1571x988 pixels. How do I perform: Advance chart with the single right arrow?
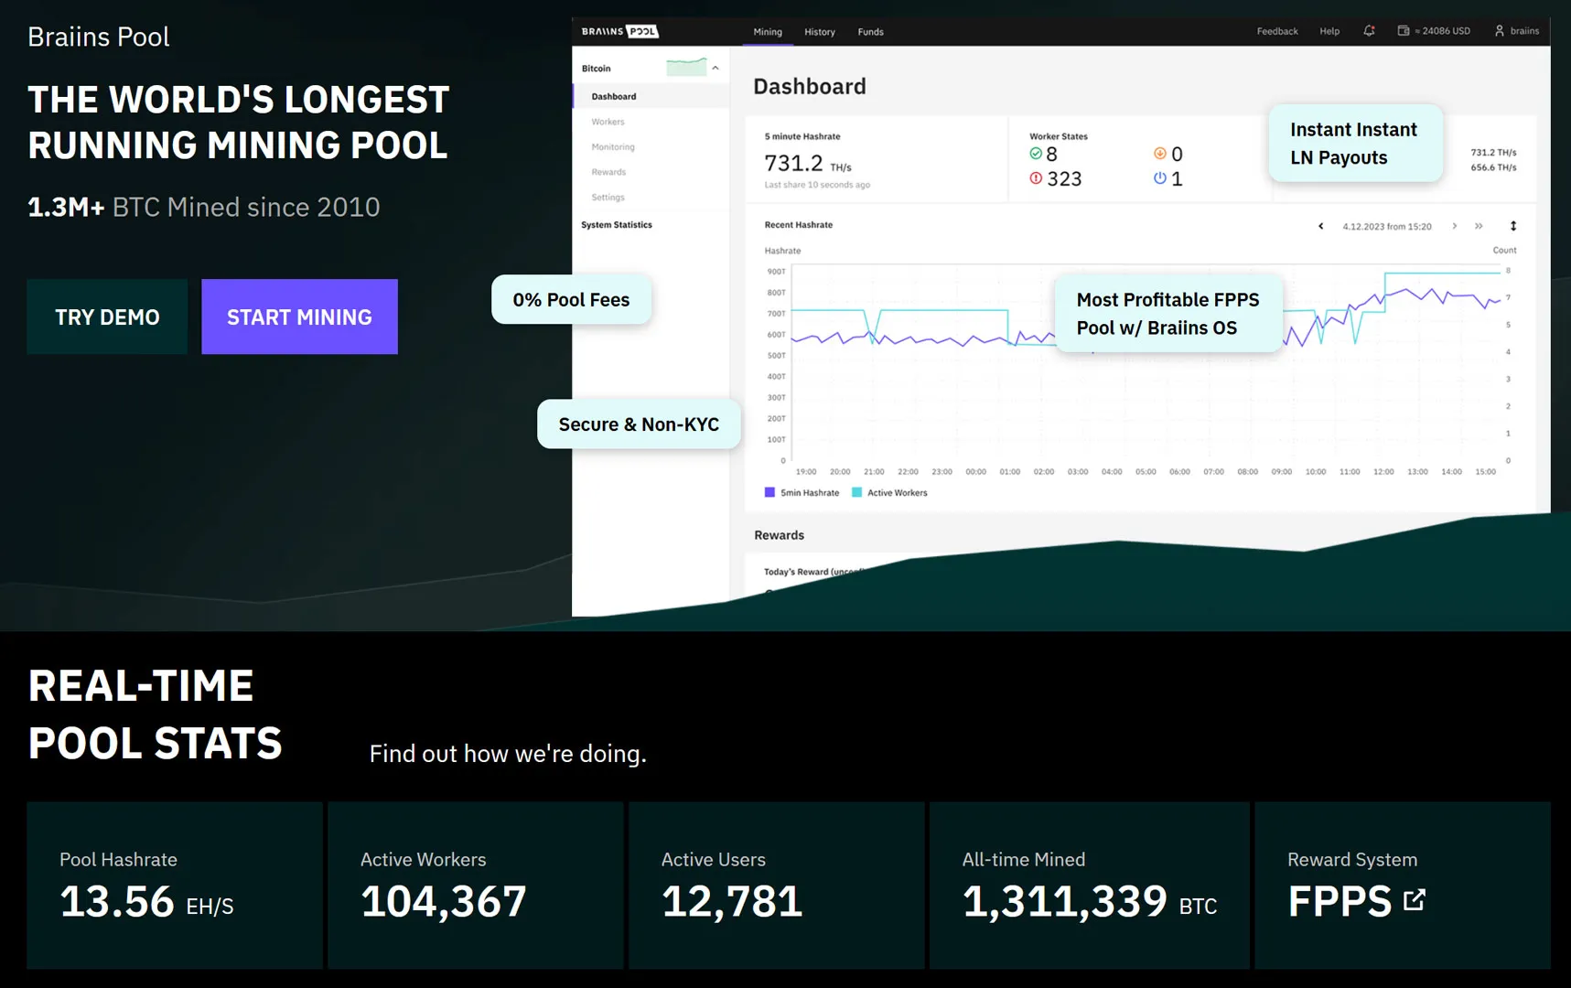point(1454,226)
